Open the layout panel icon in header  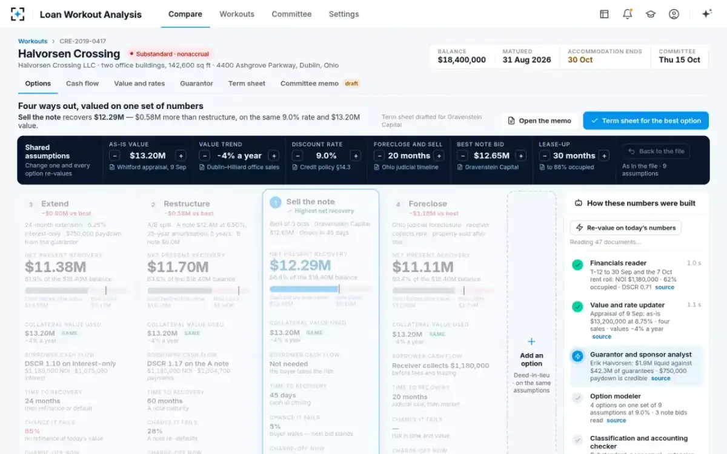pos(604,14)
